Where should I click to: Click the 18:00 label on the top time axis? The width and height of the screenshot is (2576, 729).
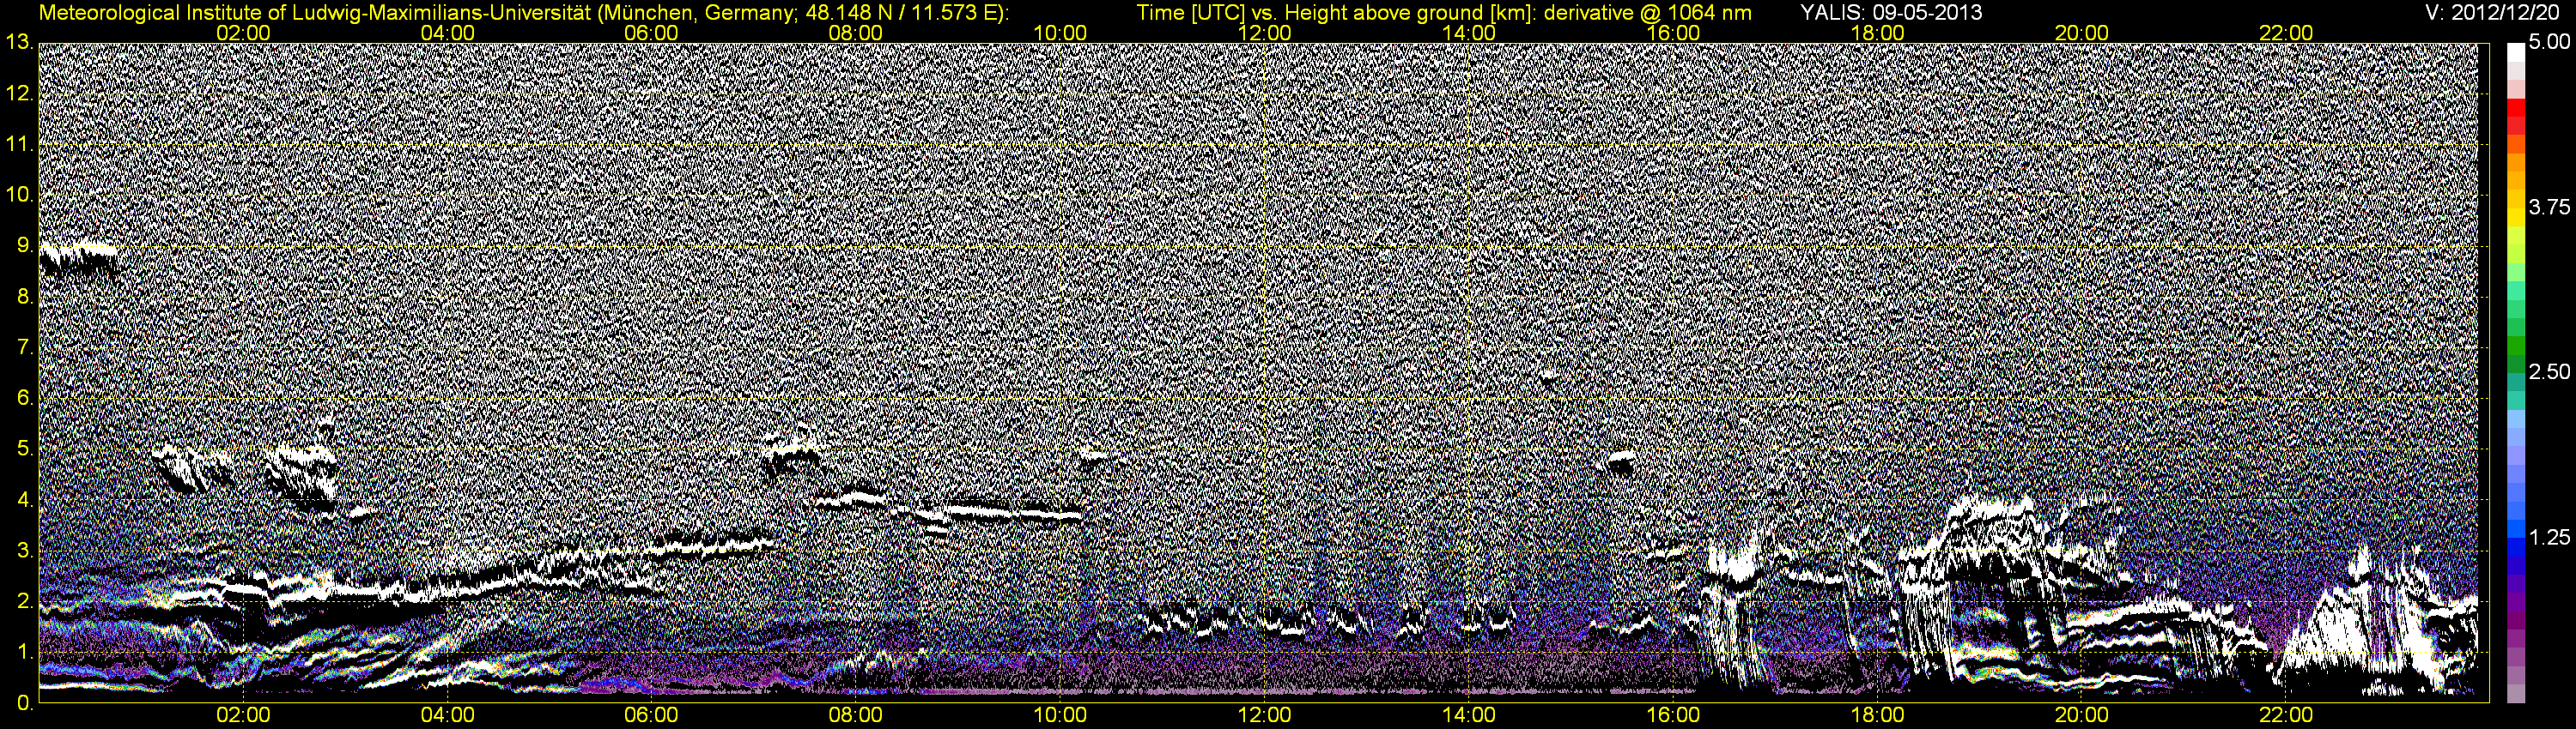[1878, 33]
